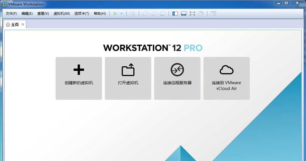This screenshot has height=161, width=306.
Task: Click the Unity mode toolbar icon
Action: [201, 13]
